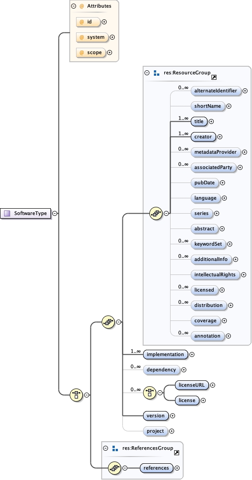
Task: Expand the license element plus button
Action: (x=203, y=400)
